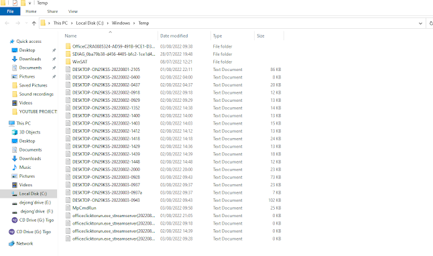Click the Back navigation arrow
Screen dimensions: 433x256
click(7, 23)
